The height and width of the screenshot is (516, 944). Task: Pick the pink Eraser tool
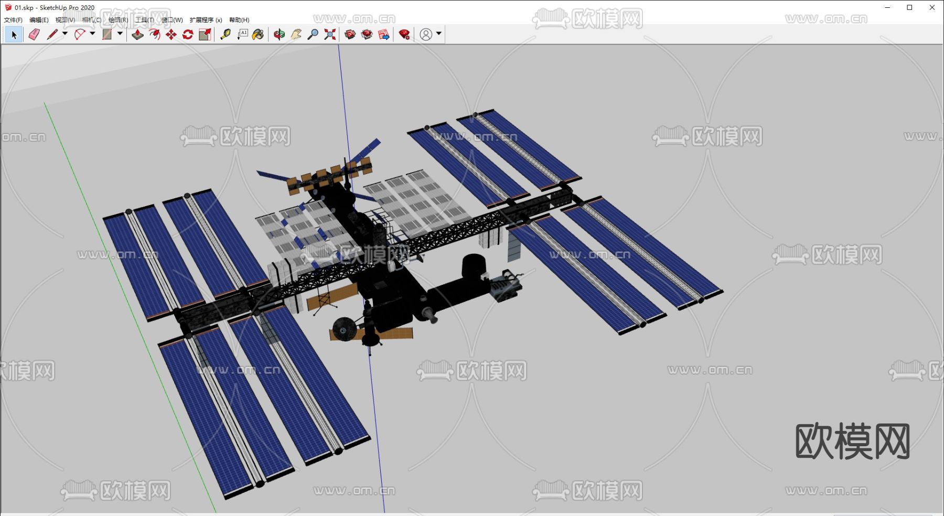coord(34,35)
